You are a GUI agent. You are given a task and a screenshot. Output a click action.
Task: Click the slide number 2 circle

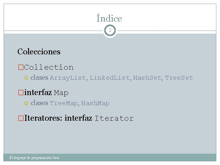pos(110,31)
